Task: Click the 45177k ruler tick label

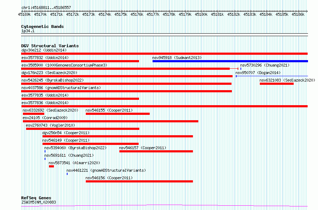Action: tap(153, 14)
